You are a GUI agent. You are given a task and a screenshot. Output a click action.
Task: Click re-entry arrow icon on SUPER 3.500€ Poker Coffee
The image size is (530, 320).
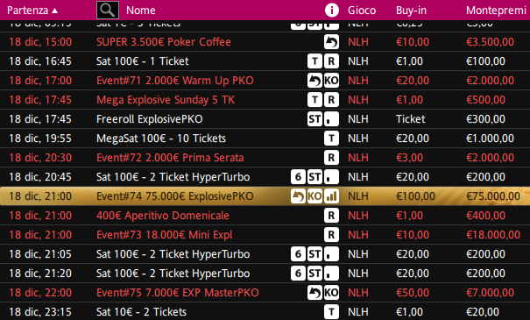coord(331,42)
